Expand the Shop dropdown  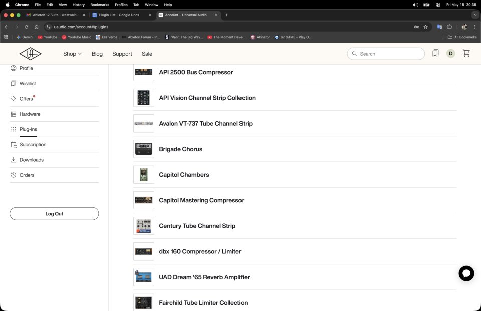tap(72, 54)
